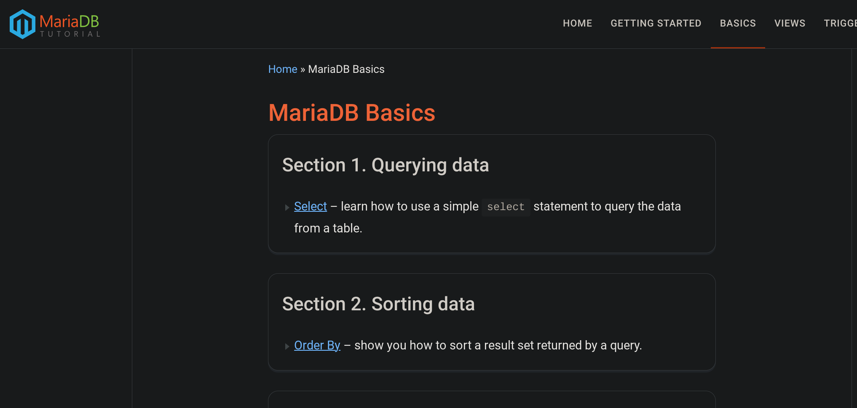Click the inline 'select' code snippet
The height and width of the screenshot is (408, 857).
(506, 207)
